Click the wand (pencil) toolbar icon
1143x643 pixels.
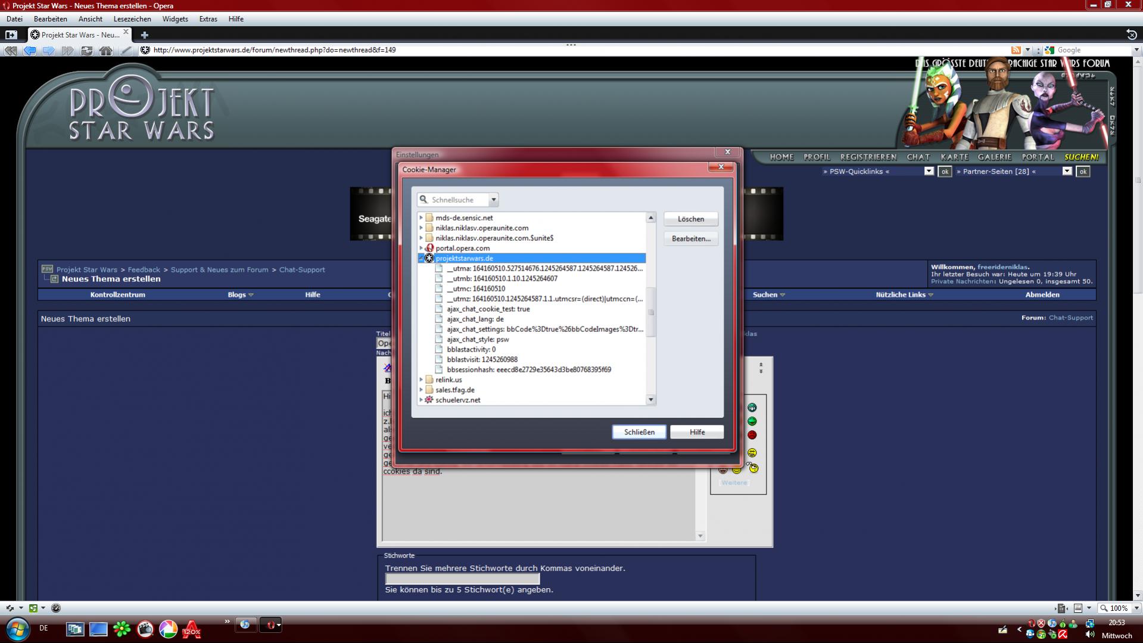(x=126, y=51)
